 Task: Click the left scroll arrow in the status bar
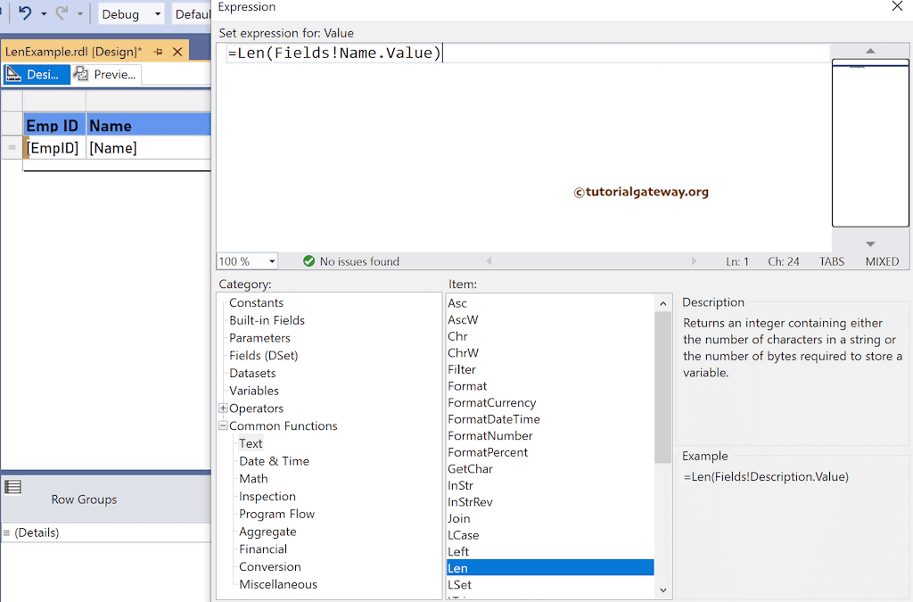coord(489,261)
